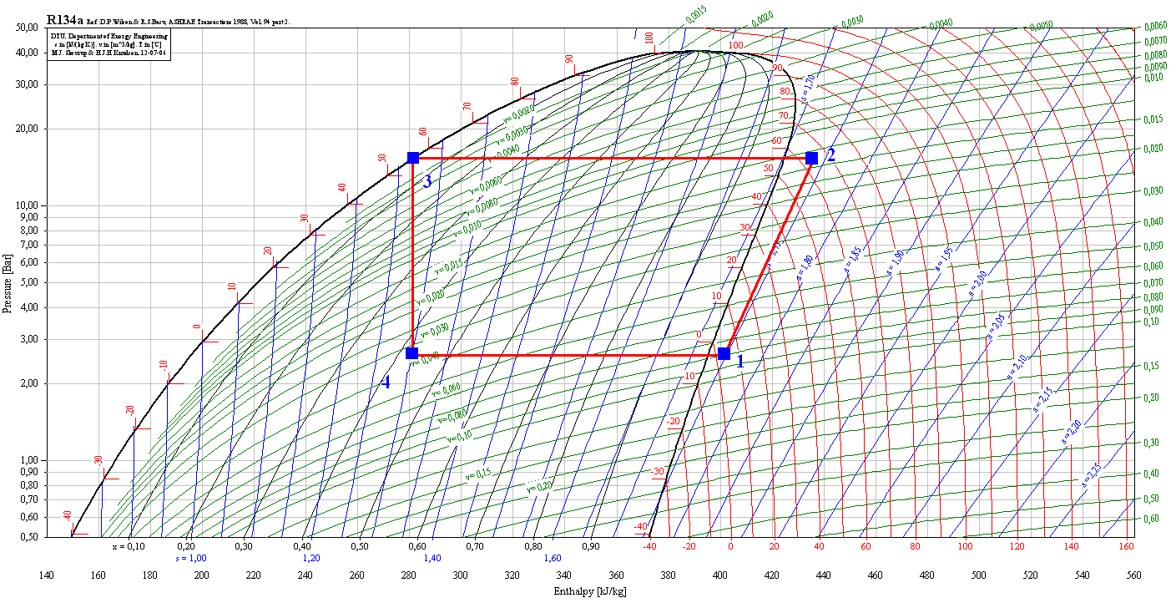Click the blue square marker at state point 2

click(x=811, y=158)
